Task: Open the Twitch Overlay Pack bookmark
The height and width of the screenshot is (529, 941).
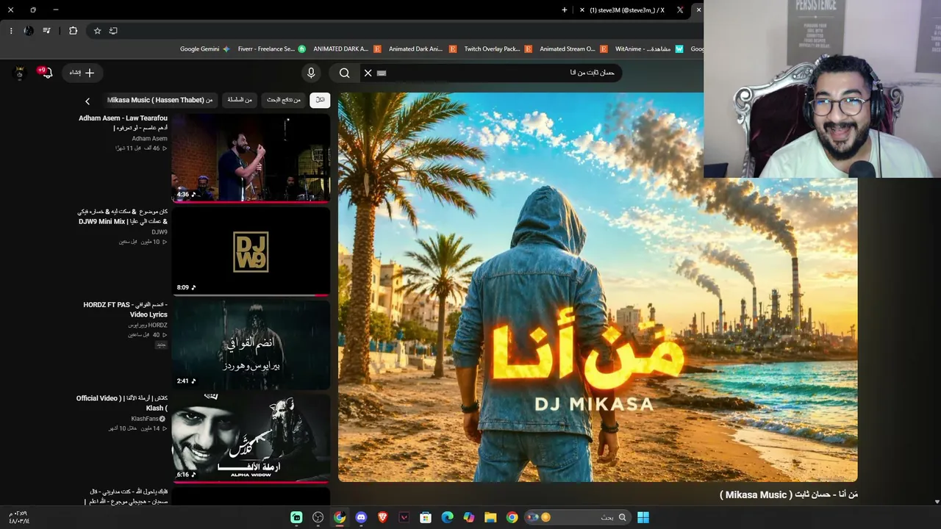Action: [x=498, y=49]
